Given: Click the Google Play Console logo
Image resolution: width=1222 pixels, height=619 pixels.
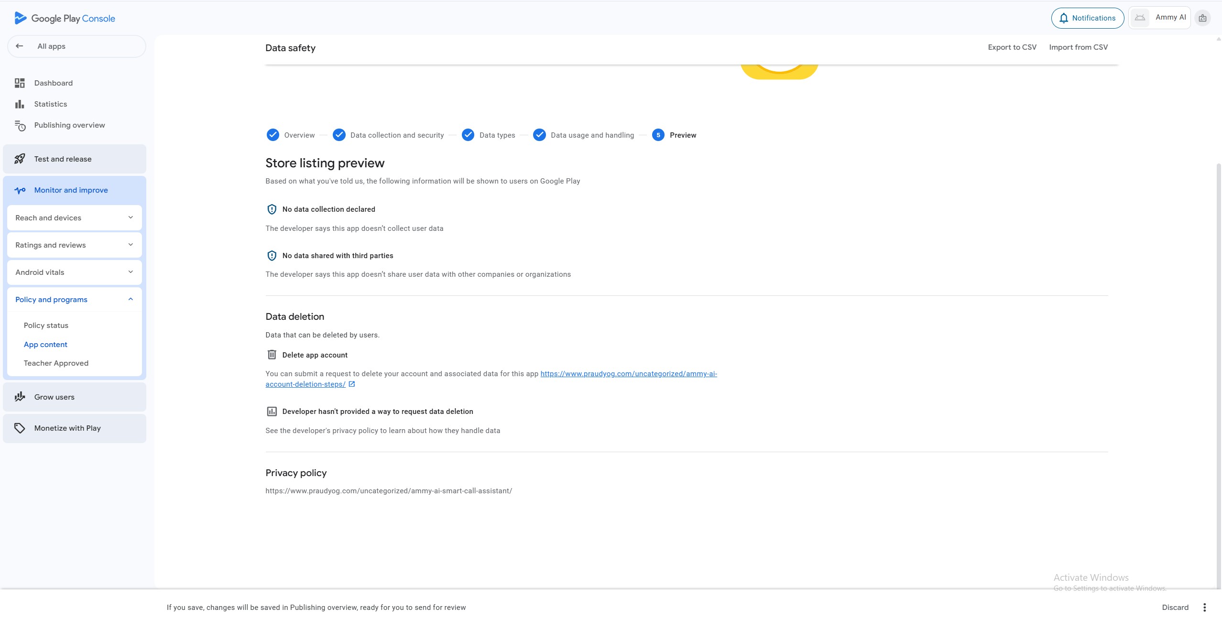Looking at the screenshot, I should point(65,18).
